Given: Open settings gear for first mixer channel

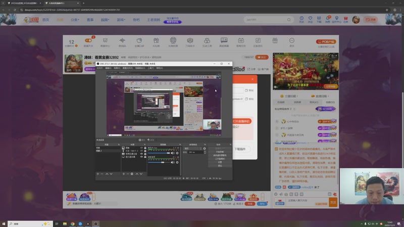Looking at the screenshot, I should click(x=177, y=153).
